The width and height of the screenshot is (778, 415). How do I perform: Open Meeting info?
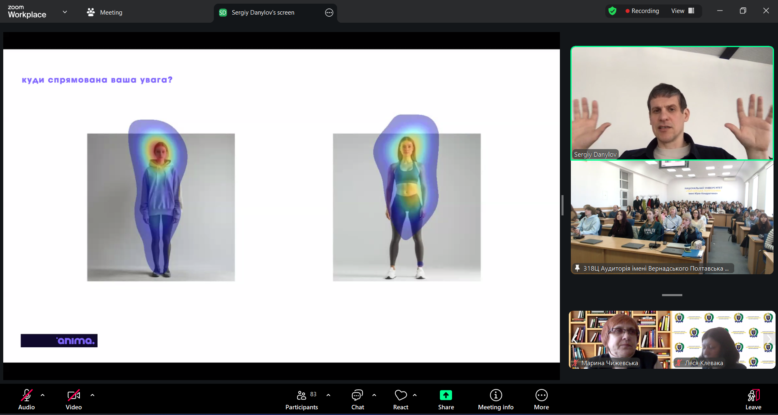pos(495,400)
